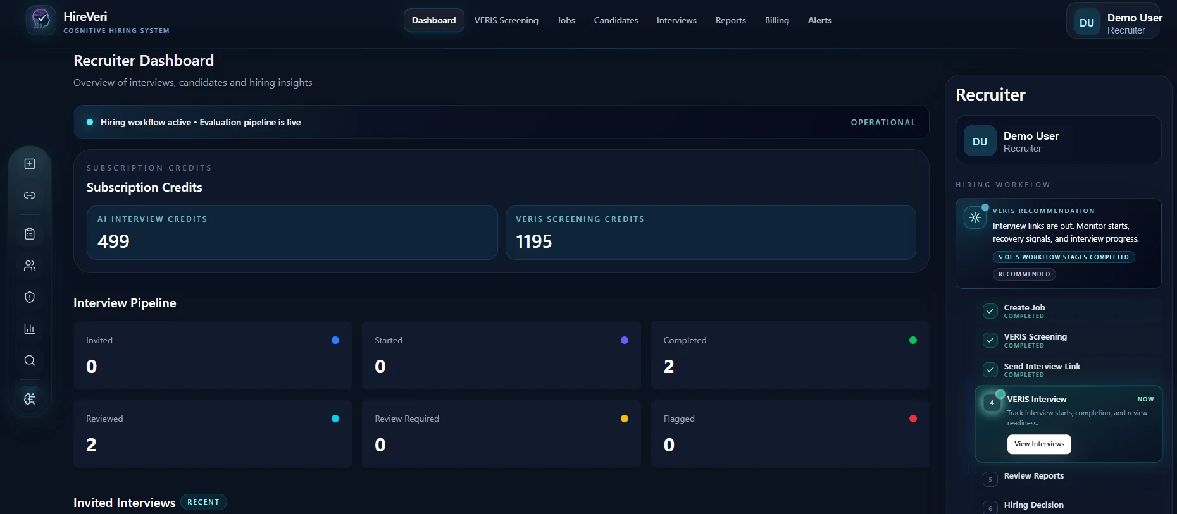Viewport: 1177px width, 514px height.
Task: Click the AI Interview Credits card
Action: 292,233
